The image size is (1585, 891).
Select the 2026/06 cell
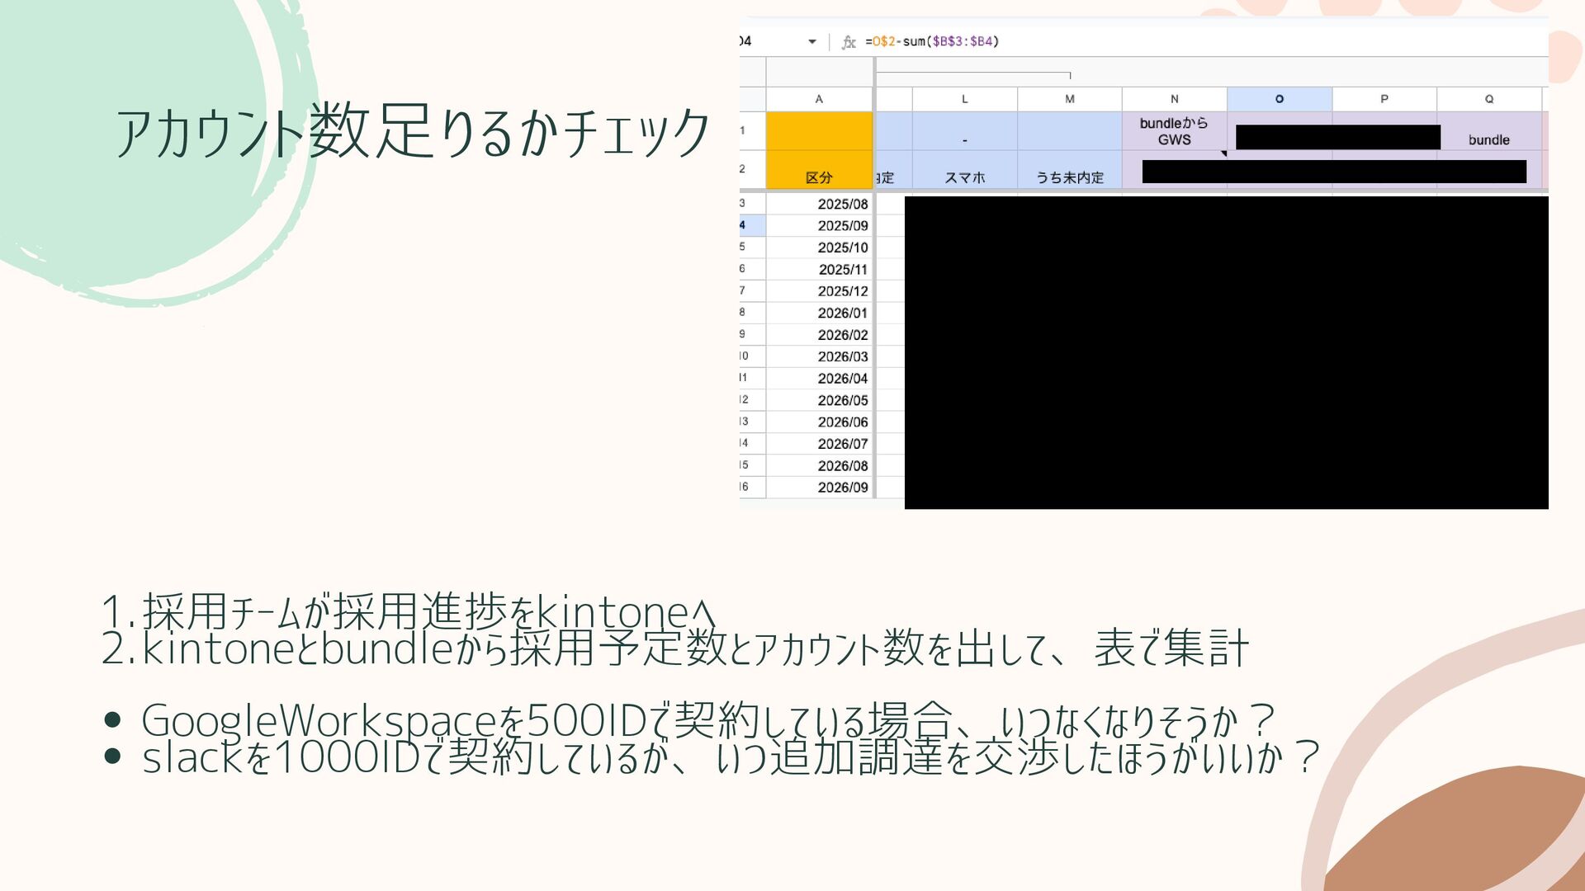819,422
